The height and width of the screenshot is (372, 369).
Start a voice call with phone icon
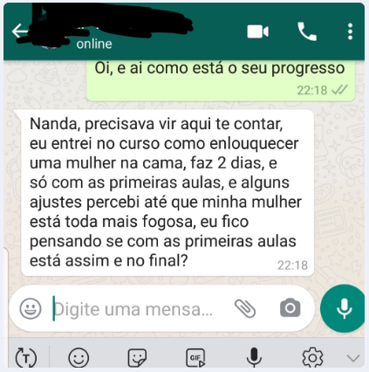coord(307,31)
